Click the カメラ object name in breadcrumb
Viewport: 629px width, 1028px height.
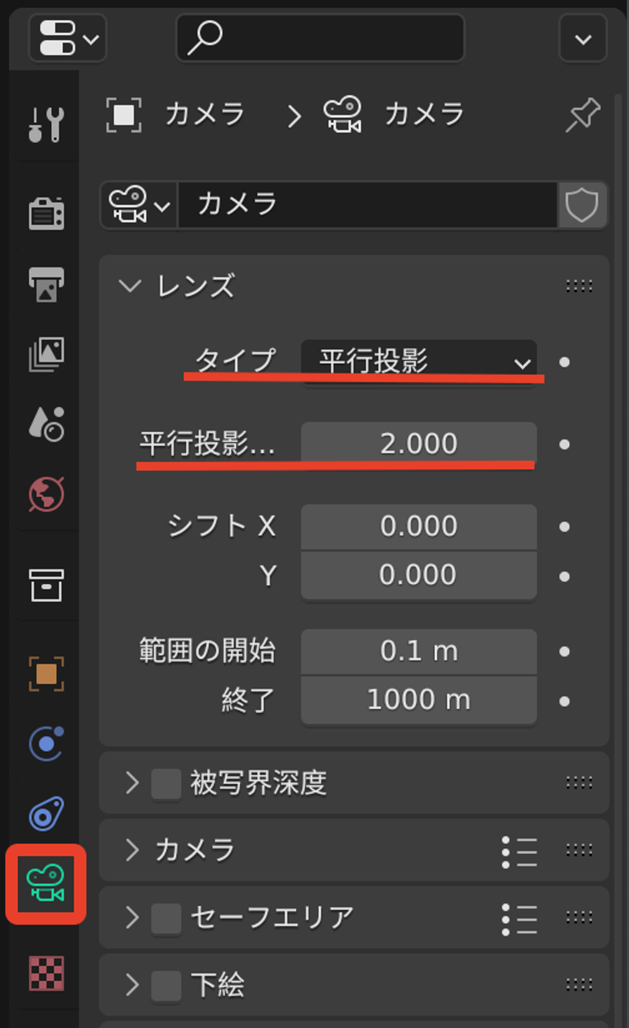[205, 115]
